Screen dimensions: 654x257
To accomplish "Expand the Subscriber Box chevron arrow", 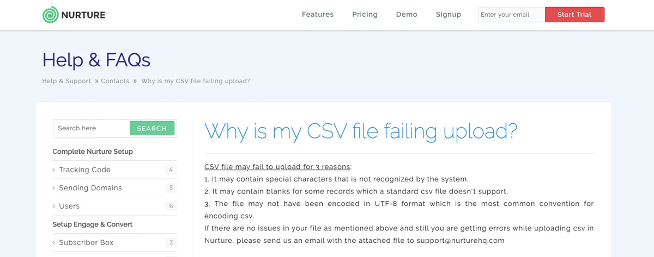I will point(54,243).
